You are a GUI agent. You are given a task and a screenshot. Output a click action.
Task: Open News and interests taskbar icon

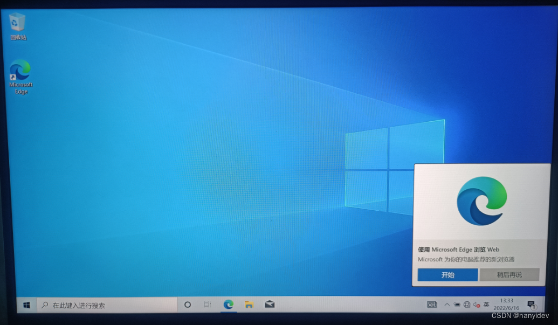pyautogui.click(x=432, y=305)
